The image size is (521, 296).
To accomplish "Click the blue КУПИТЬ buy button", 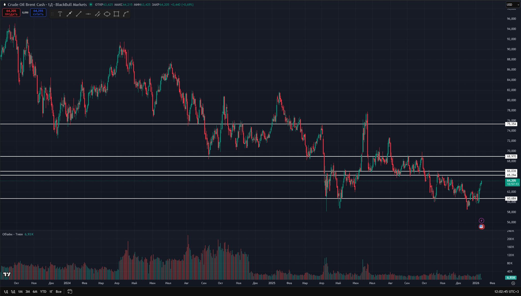I will pyautogui.click(x=38, y=13).
